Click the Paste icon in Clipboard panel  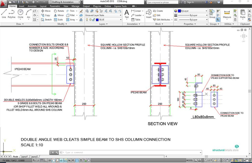click(x=243, y=13)
